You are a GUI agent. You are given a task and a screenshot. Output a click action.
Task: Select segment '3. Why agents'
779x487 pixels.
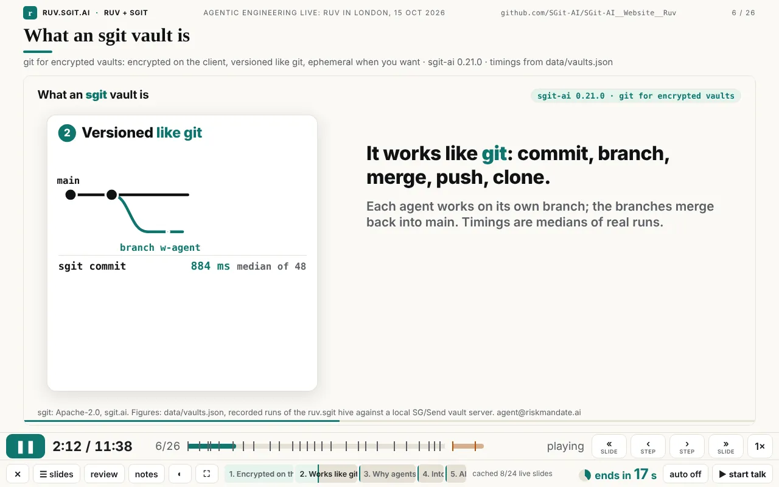389,474
